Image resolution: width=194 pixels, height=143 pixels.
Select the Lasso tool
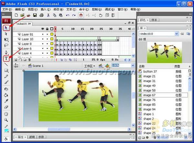[x=6, y=45]
